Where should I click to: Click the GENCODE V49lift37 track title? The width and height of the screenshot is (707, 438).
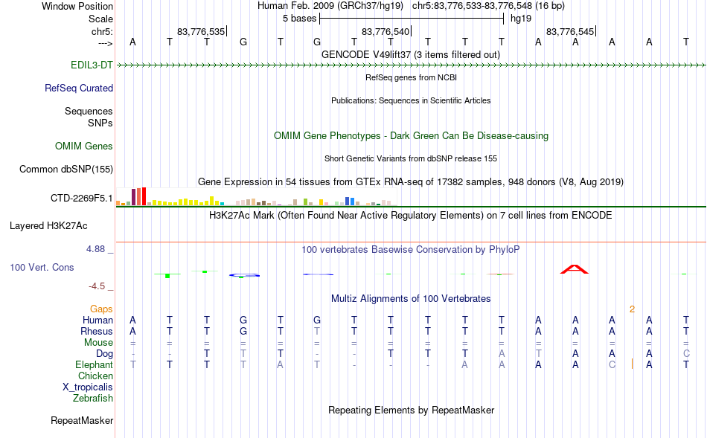pos(411,54)
